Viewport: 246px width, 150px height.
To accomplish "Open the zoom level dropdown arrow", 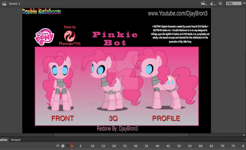I will point(244,4).
